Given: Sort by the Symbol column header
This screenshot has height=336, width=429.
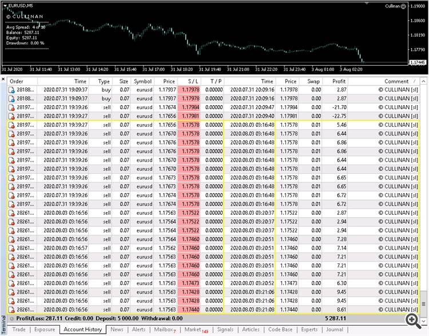Looking at the screenshot, I should tap(142, 82).
